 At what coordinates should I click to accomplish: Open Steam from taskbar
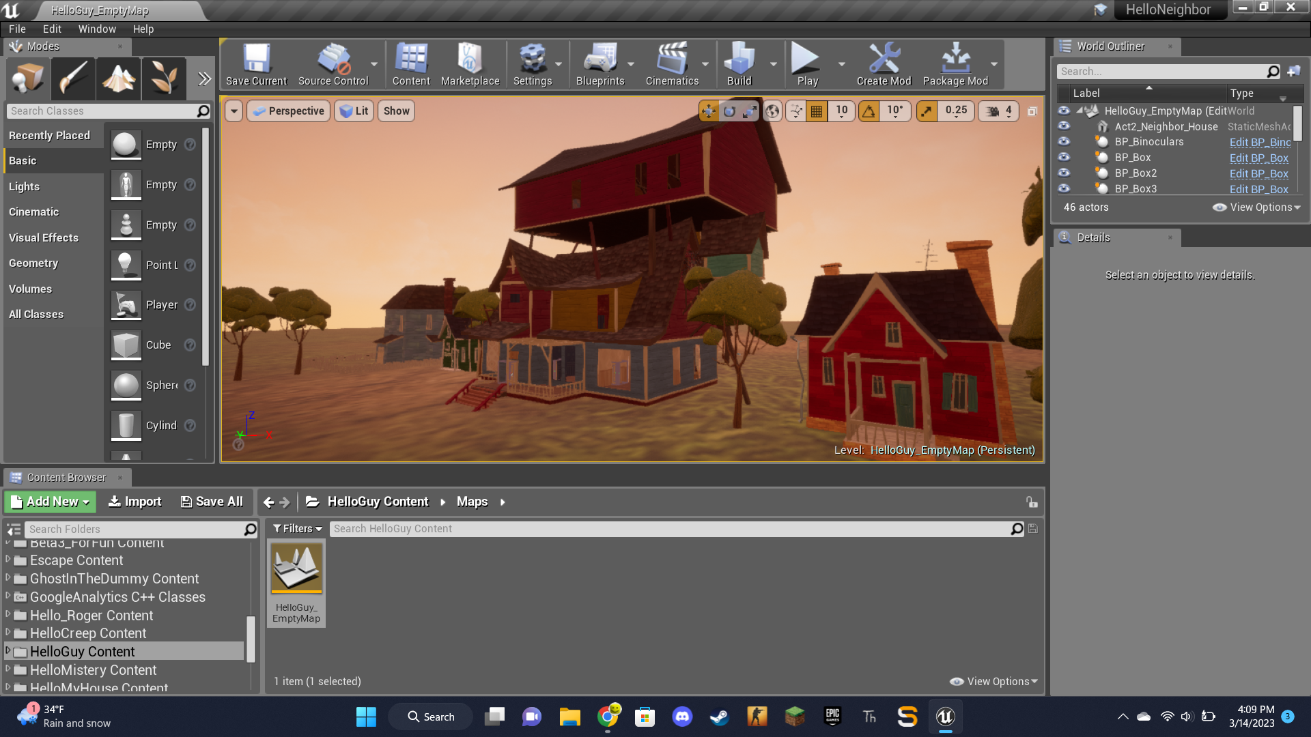click(x=719, y=717)
